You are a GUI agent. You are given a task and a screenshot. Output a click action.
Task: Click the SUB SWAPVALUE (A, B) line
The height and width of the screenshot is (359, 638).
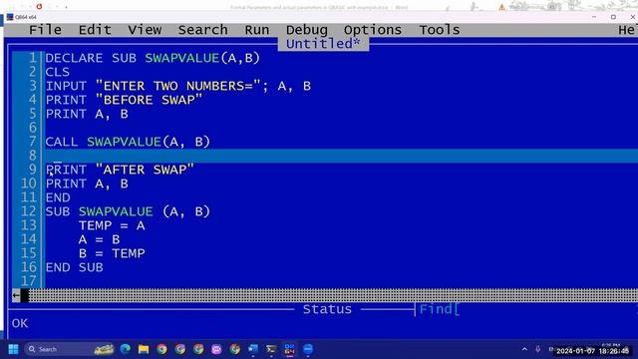[128, 211]
